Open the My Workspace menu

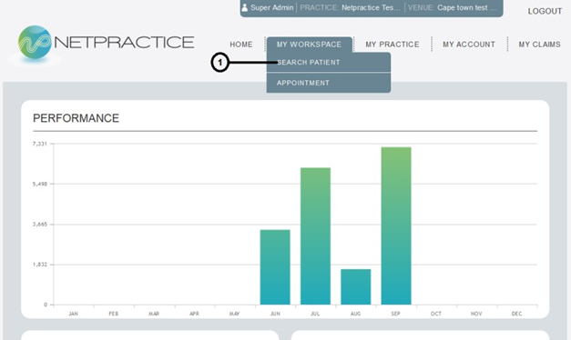309,45
